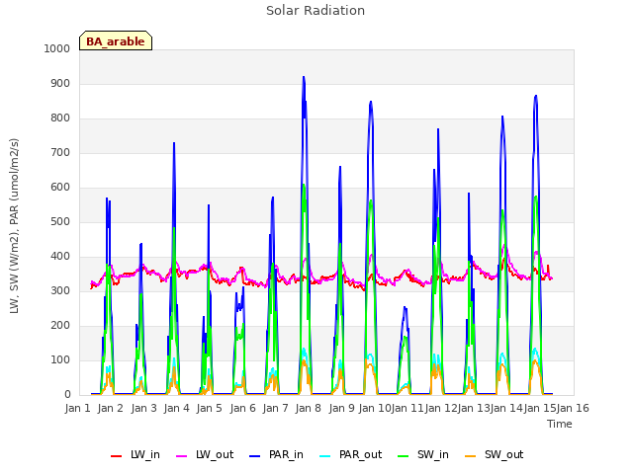
Task: Click the PAR_in peak on Jan 8
Action: (x=304, y=77)
